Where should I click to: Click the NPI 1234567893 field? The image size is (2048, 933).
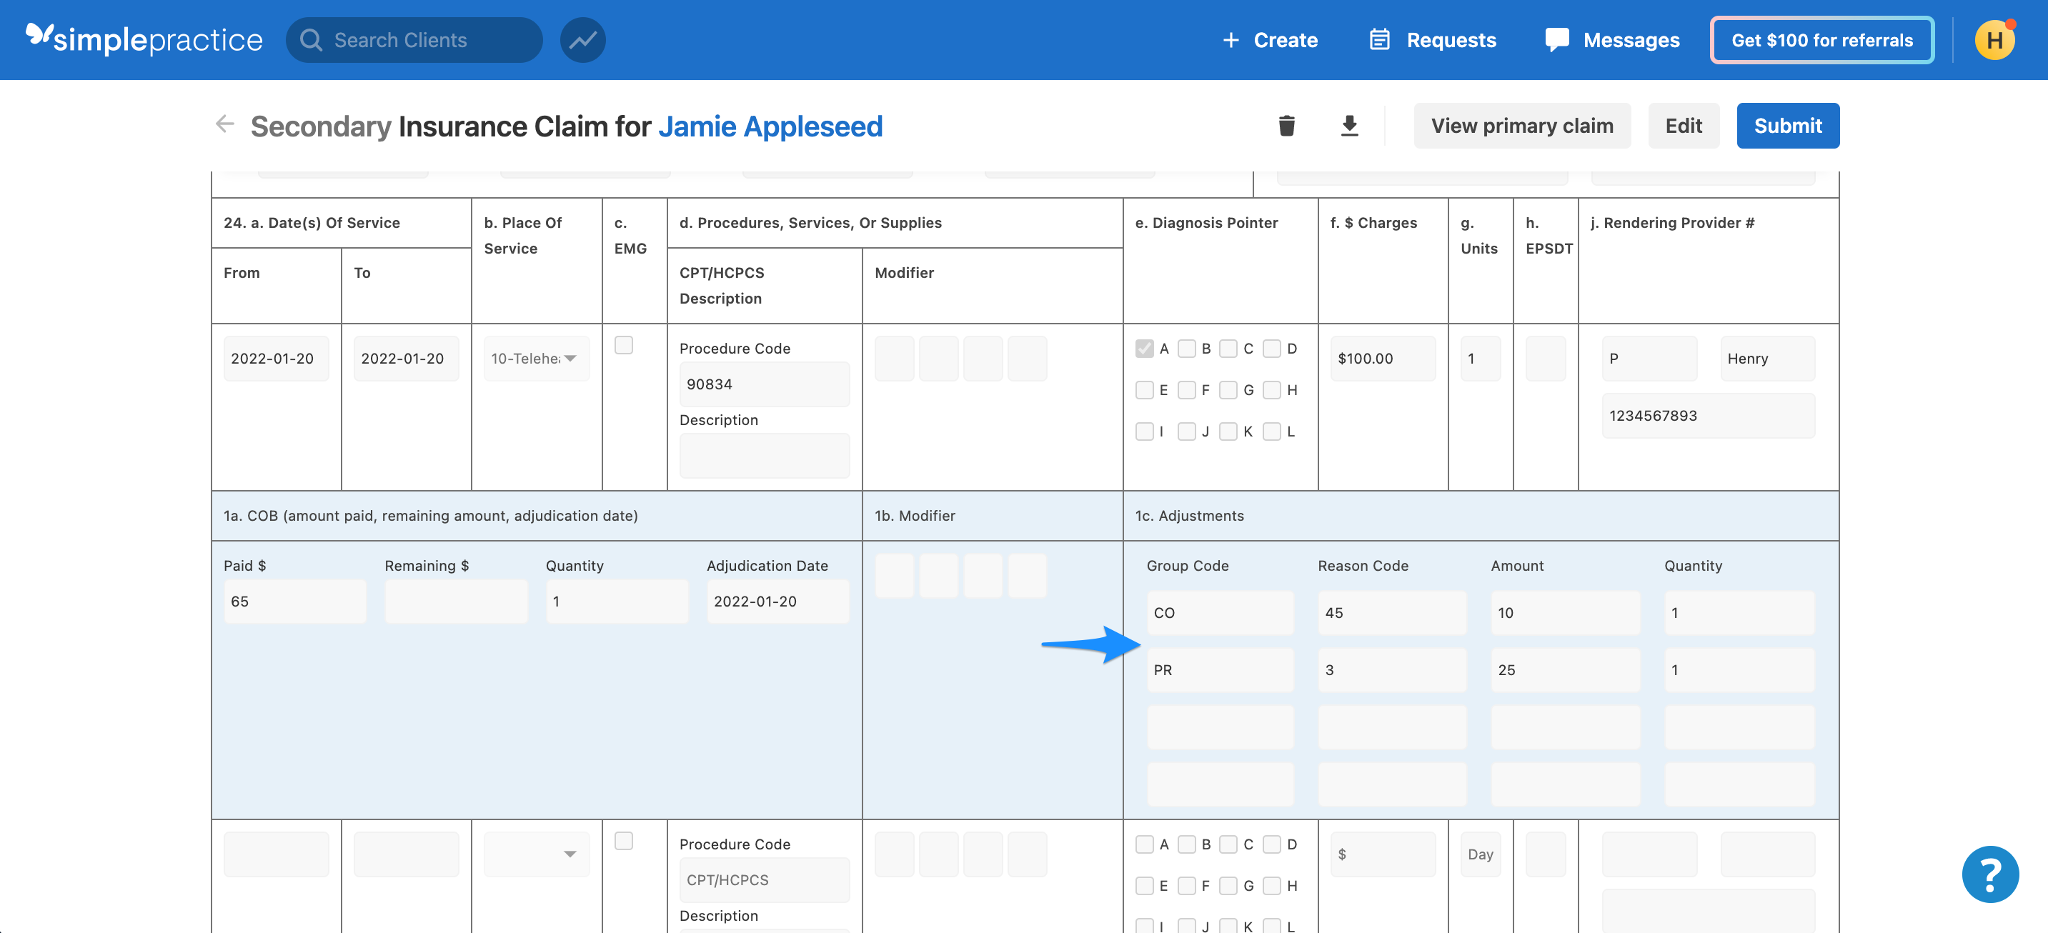[1708, 416]
